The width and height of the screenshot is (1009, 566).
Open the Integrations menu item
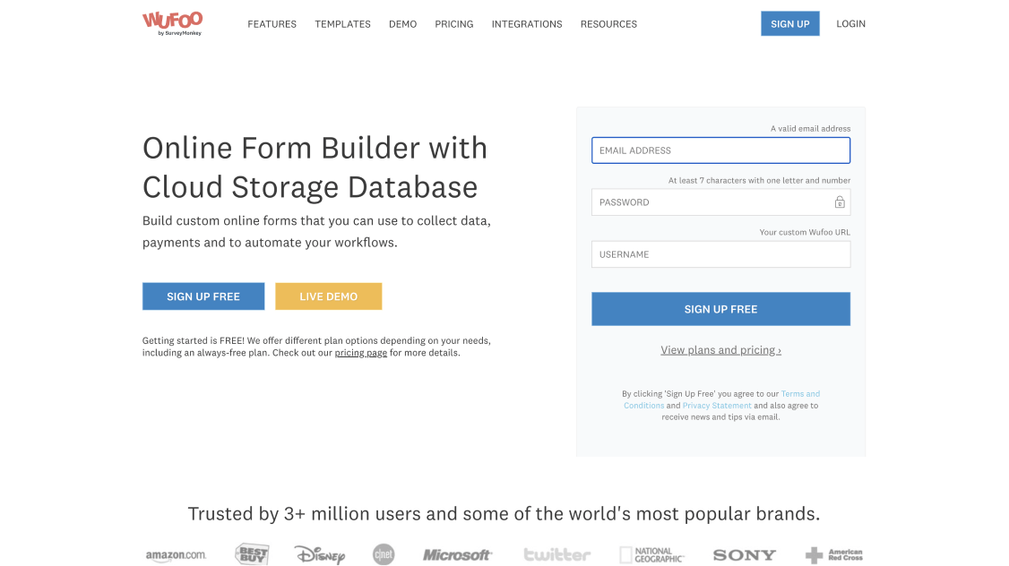[x=527, y=24]
